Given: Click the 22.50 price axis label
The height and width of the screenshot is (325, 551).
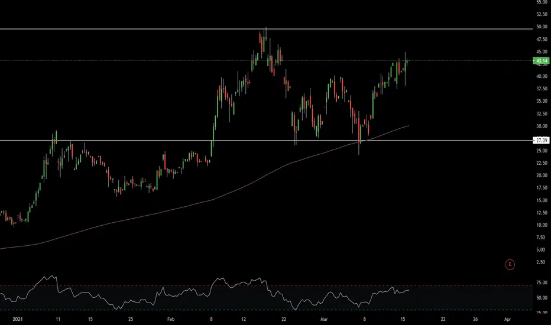Looking at the screenshot, I should pos(542,163).
